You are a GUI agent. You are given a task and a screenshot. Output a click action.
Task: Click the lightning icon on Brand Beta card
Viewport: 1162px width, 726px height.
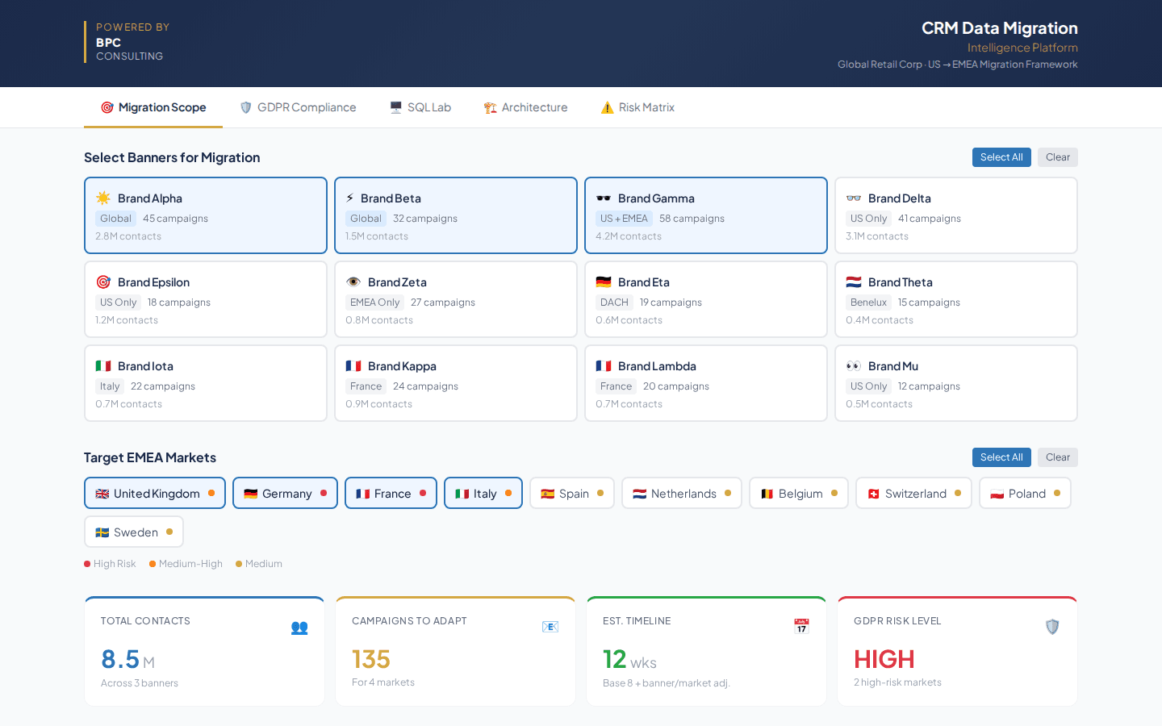pyautogui.click(x=353, y=198)
